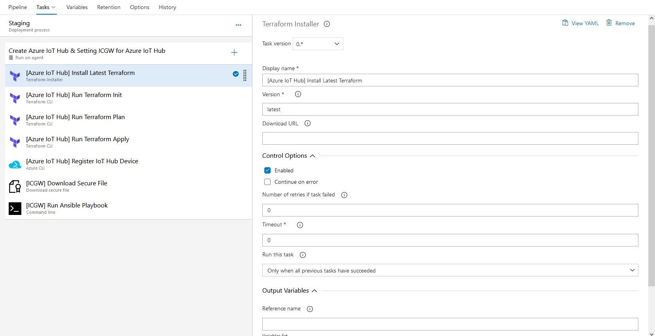Image resolution: width=655 pixels, height=336 pixels.
Task: Click the Download URL info icon
Action: coord(307,123)
